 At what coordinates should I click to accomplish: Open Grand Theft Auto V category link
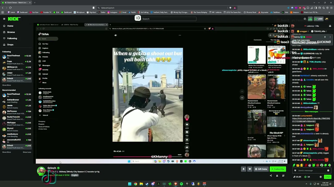point(58,175)
